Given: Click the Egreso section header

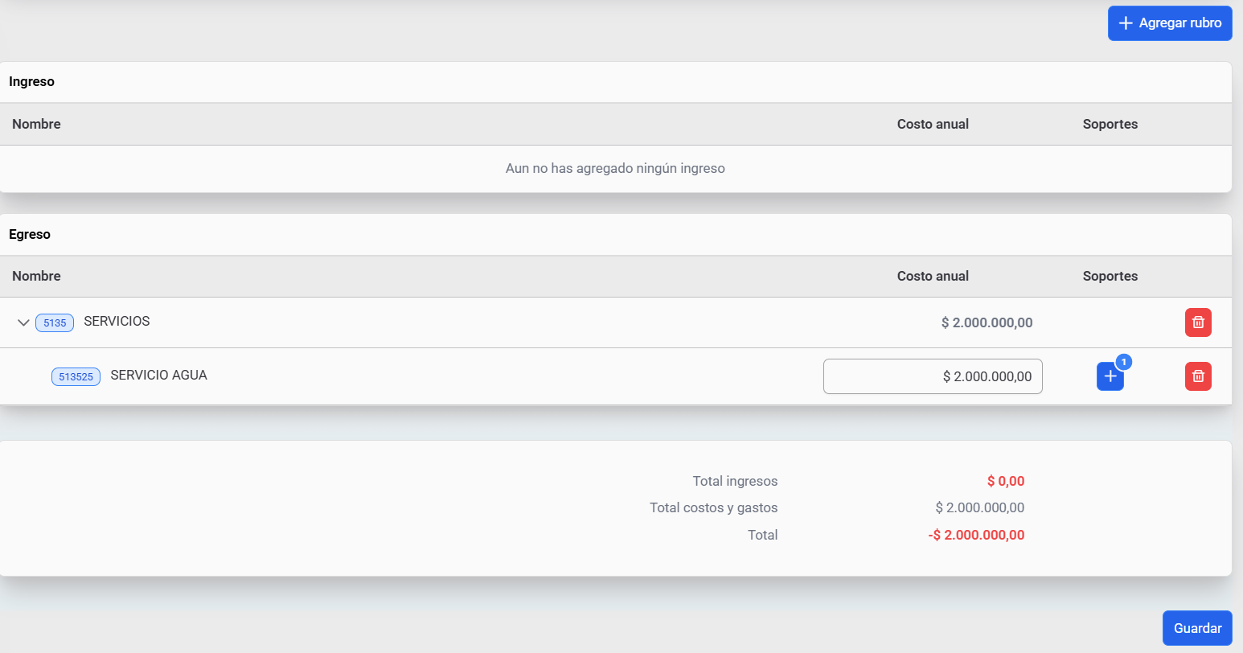Looking at the screenshot, I should 30,234.
